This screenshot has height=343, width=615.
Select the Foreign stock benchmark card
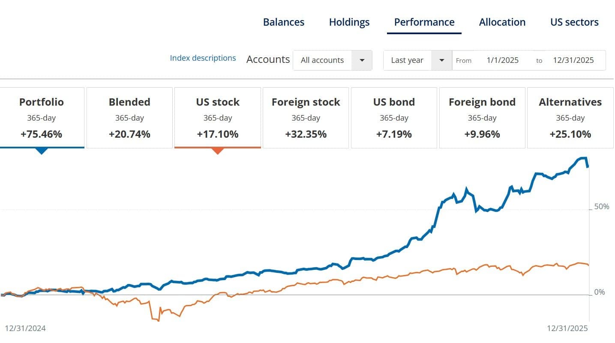click(306, 118)
